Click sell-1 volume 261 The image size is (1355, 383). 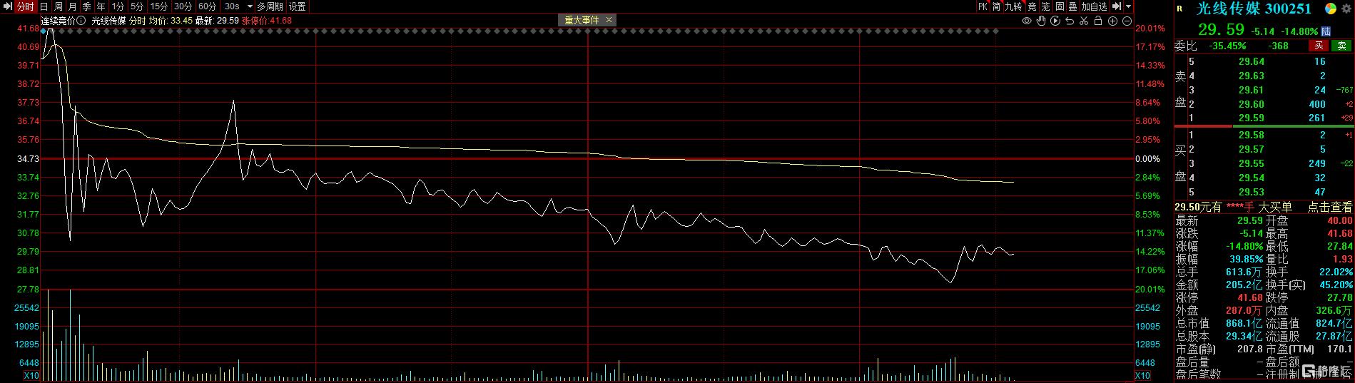(1316, 118)
